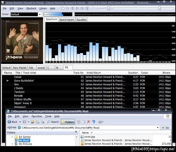Viewport: 176px width, 152px height.
Task: Open the playback Order dropdown
Action: [40, 14]
